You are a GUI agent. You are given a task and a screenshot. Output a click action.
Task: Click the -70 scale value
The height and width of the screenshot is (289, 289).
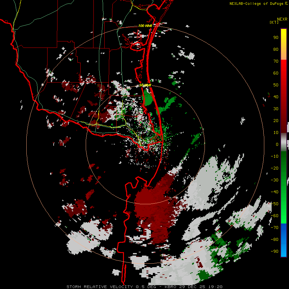click(x=275, y=228)
